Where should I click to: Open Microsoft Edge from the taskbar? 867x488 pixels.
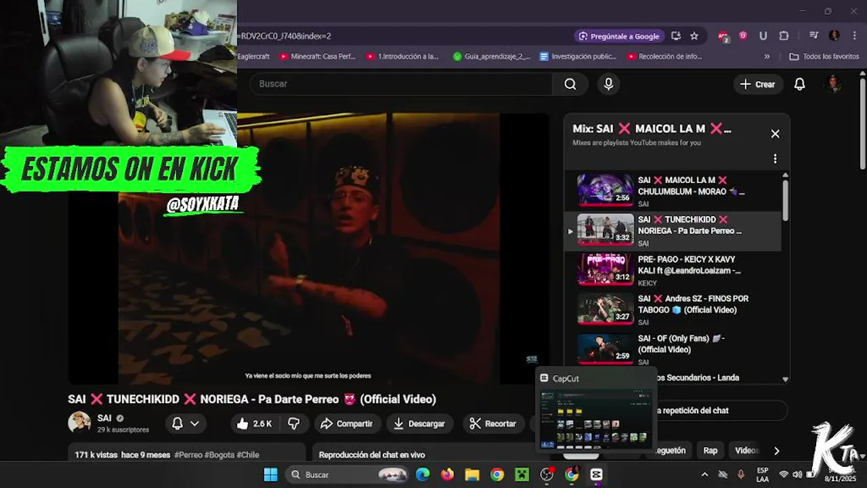423,474
